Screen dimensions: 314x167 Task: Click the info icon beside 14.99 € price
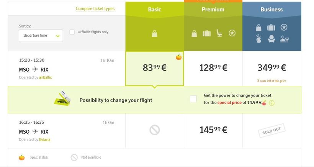point(271,103)
